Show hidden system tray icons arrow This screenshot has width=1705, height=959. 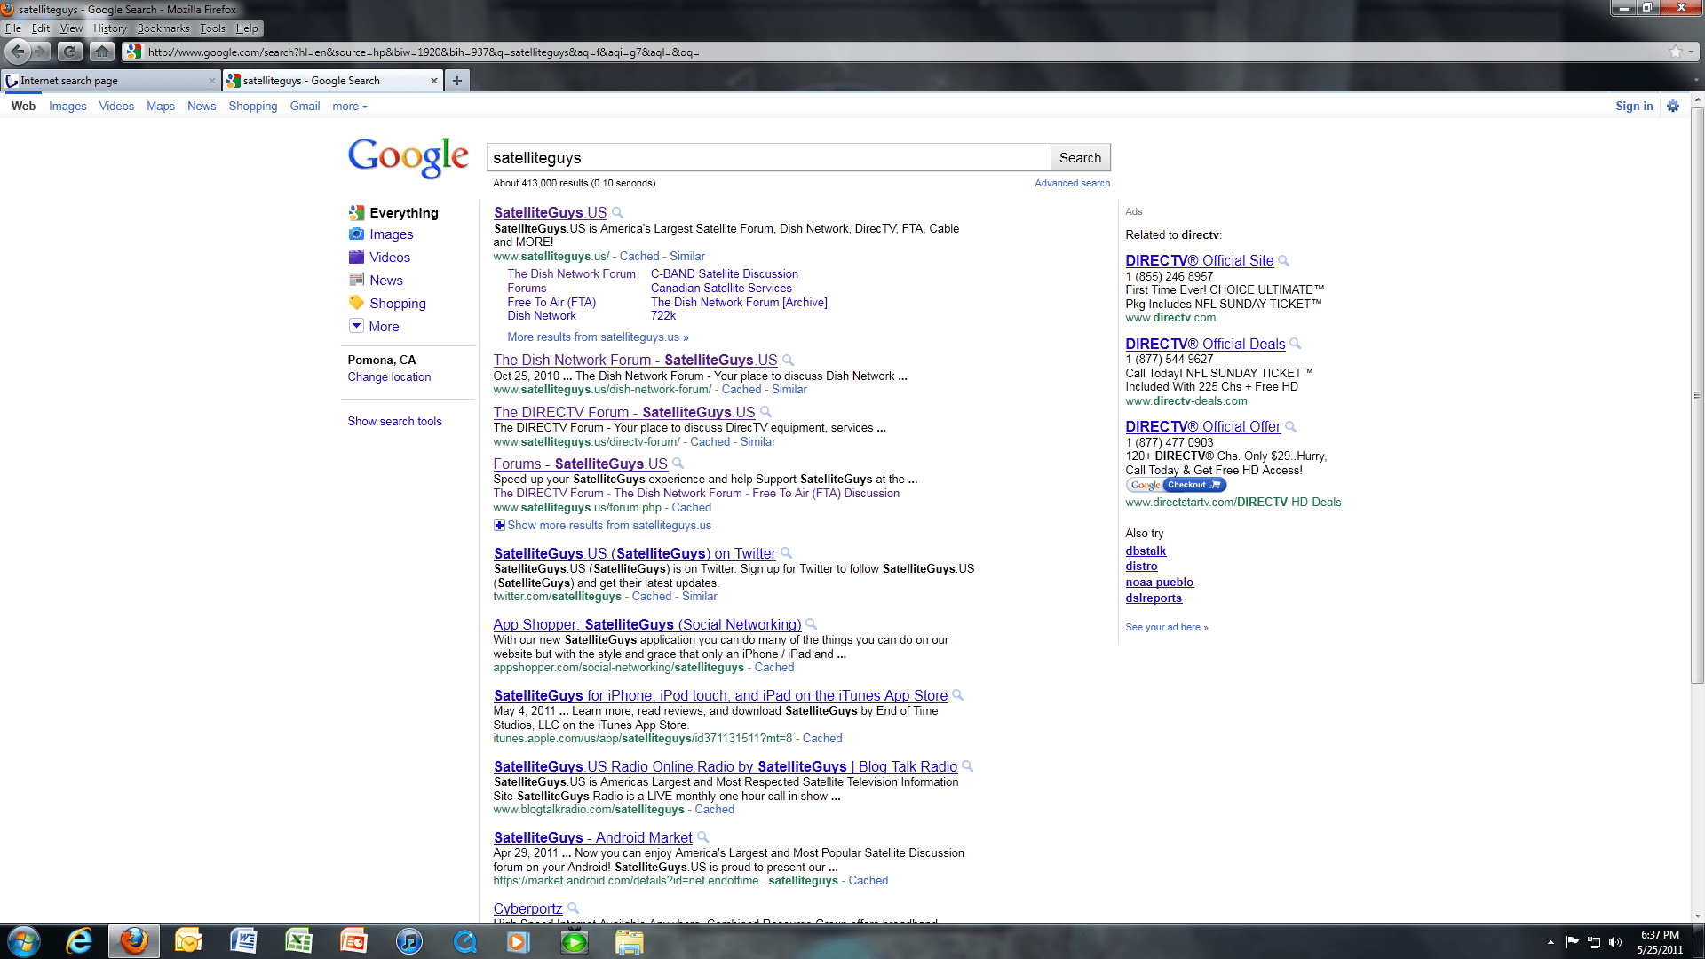pos(1550,942)
